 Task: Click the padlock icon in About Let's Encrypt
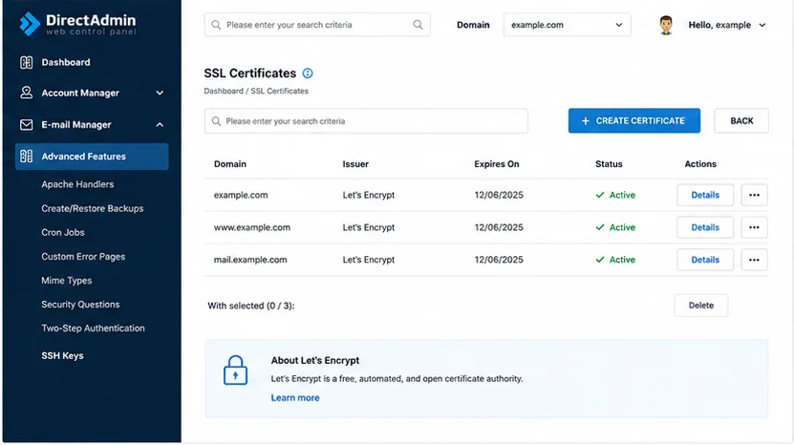(235, 371)
